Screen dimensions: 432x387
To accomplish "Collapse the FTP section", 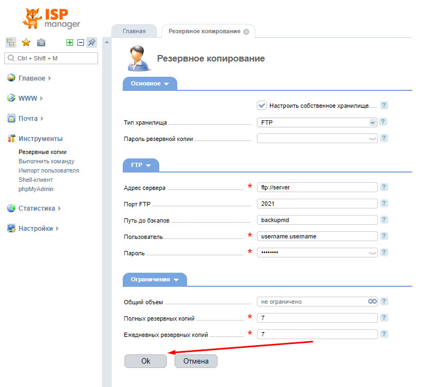I will (141, 165).
